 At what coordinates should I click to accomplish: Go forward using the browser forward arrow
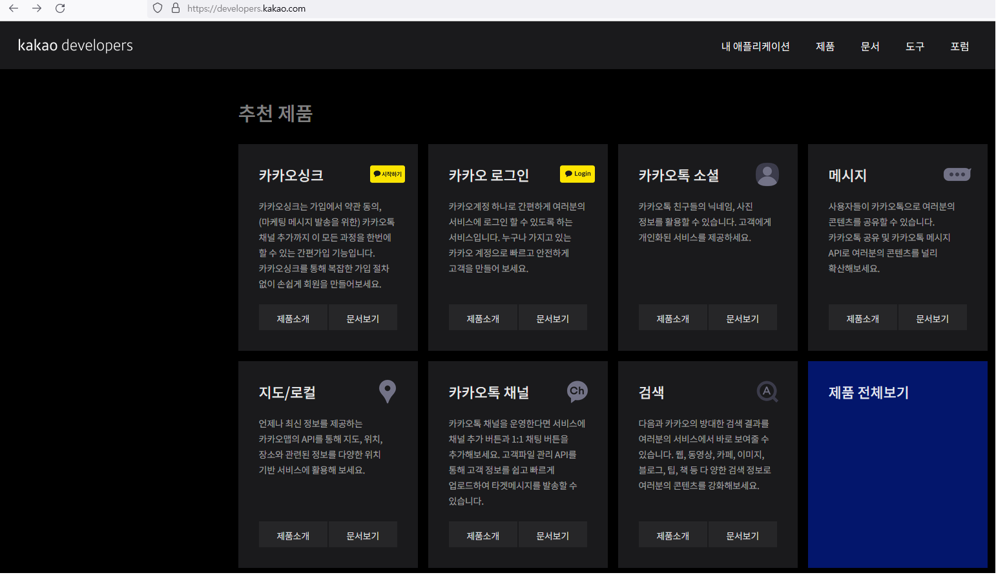point(37,8)
